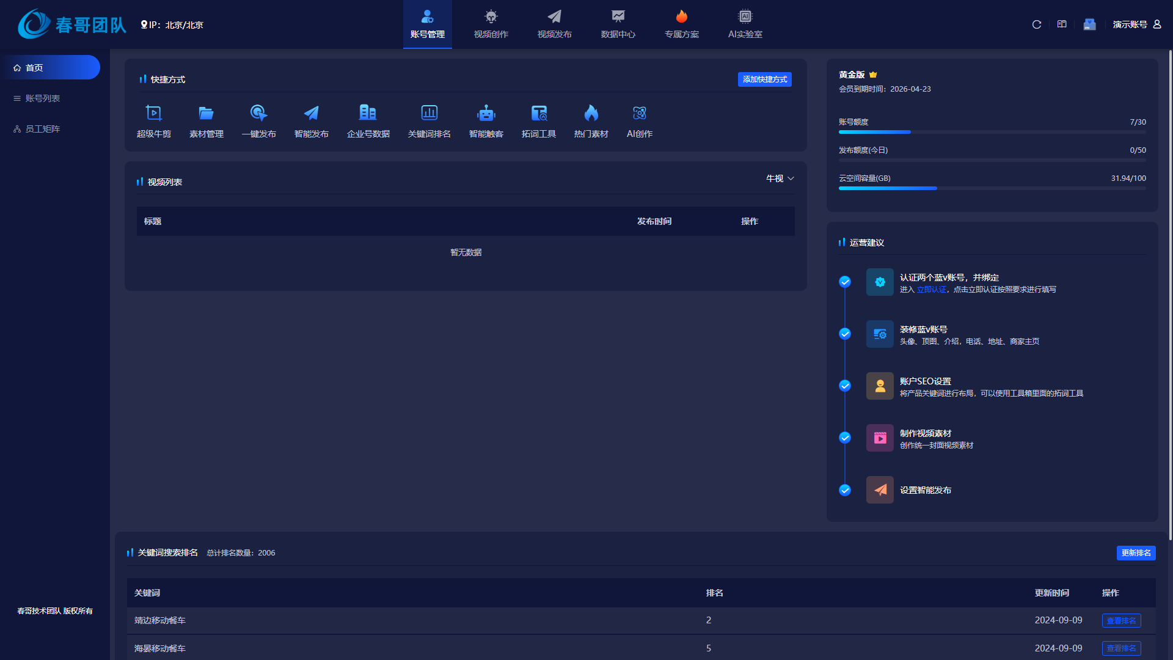Launch the 一键发布 shortcut
Viewport: 1173px width, 660px height.
pos(258,114)
